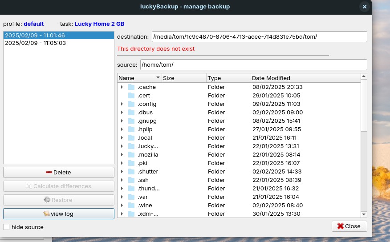390x242 pixels.
Task: Click the .config date 09/02/2025 11:03
Action: 276,104
